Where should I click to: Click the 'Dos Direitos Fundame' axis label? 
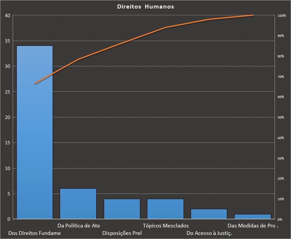coord(35,233)
